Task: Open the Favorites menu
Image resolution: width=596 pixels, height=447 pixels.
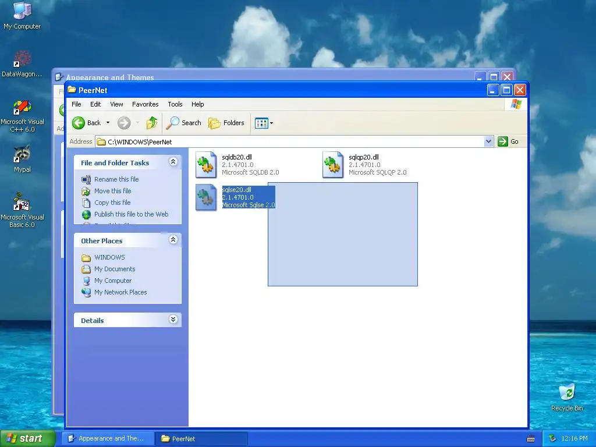Action: coord(145,104)
